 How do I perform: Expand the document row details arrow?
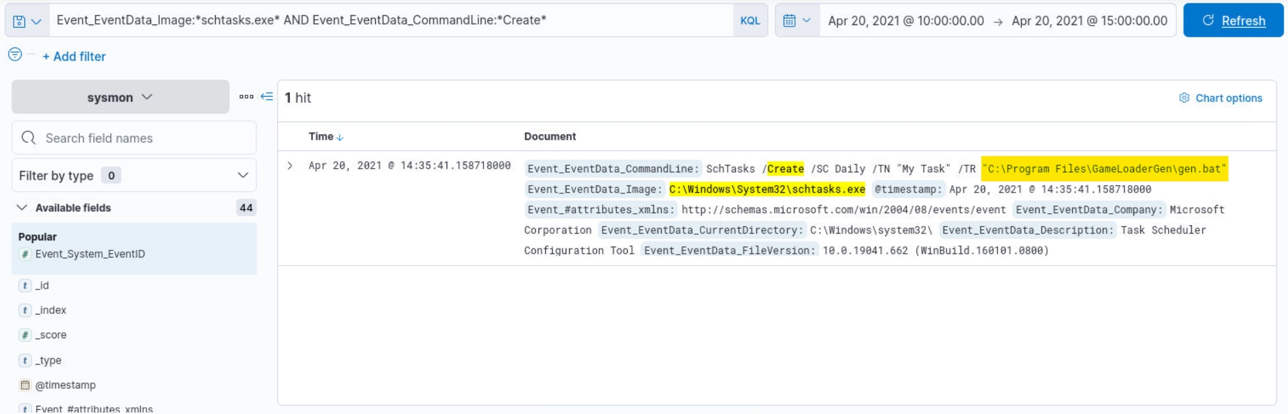tap(290, 165)
